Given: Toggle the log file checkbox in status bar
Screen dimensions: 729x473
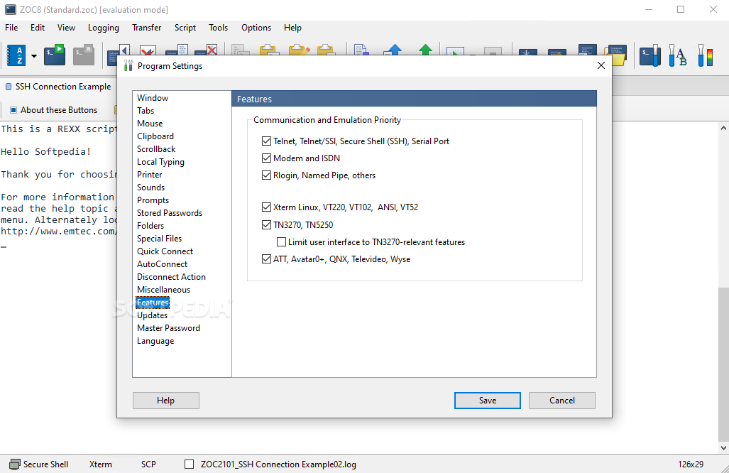Looking at the screenshot, I should 190,464.
